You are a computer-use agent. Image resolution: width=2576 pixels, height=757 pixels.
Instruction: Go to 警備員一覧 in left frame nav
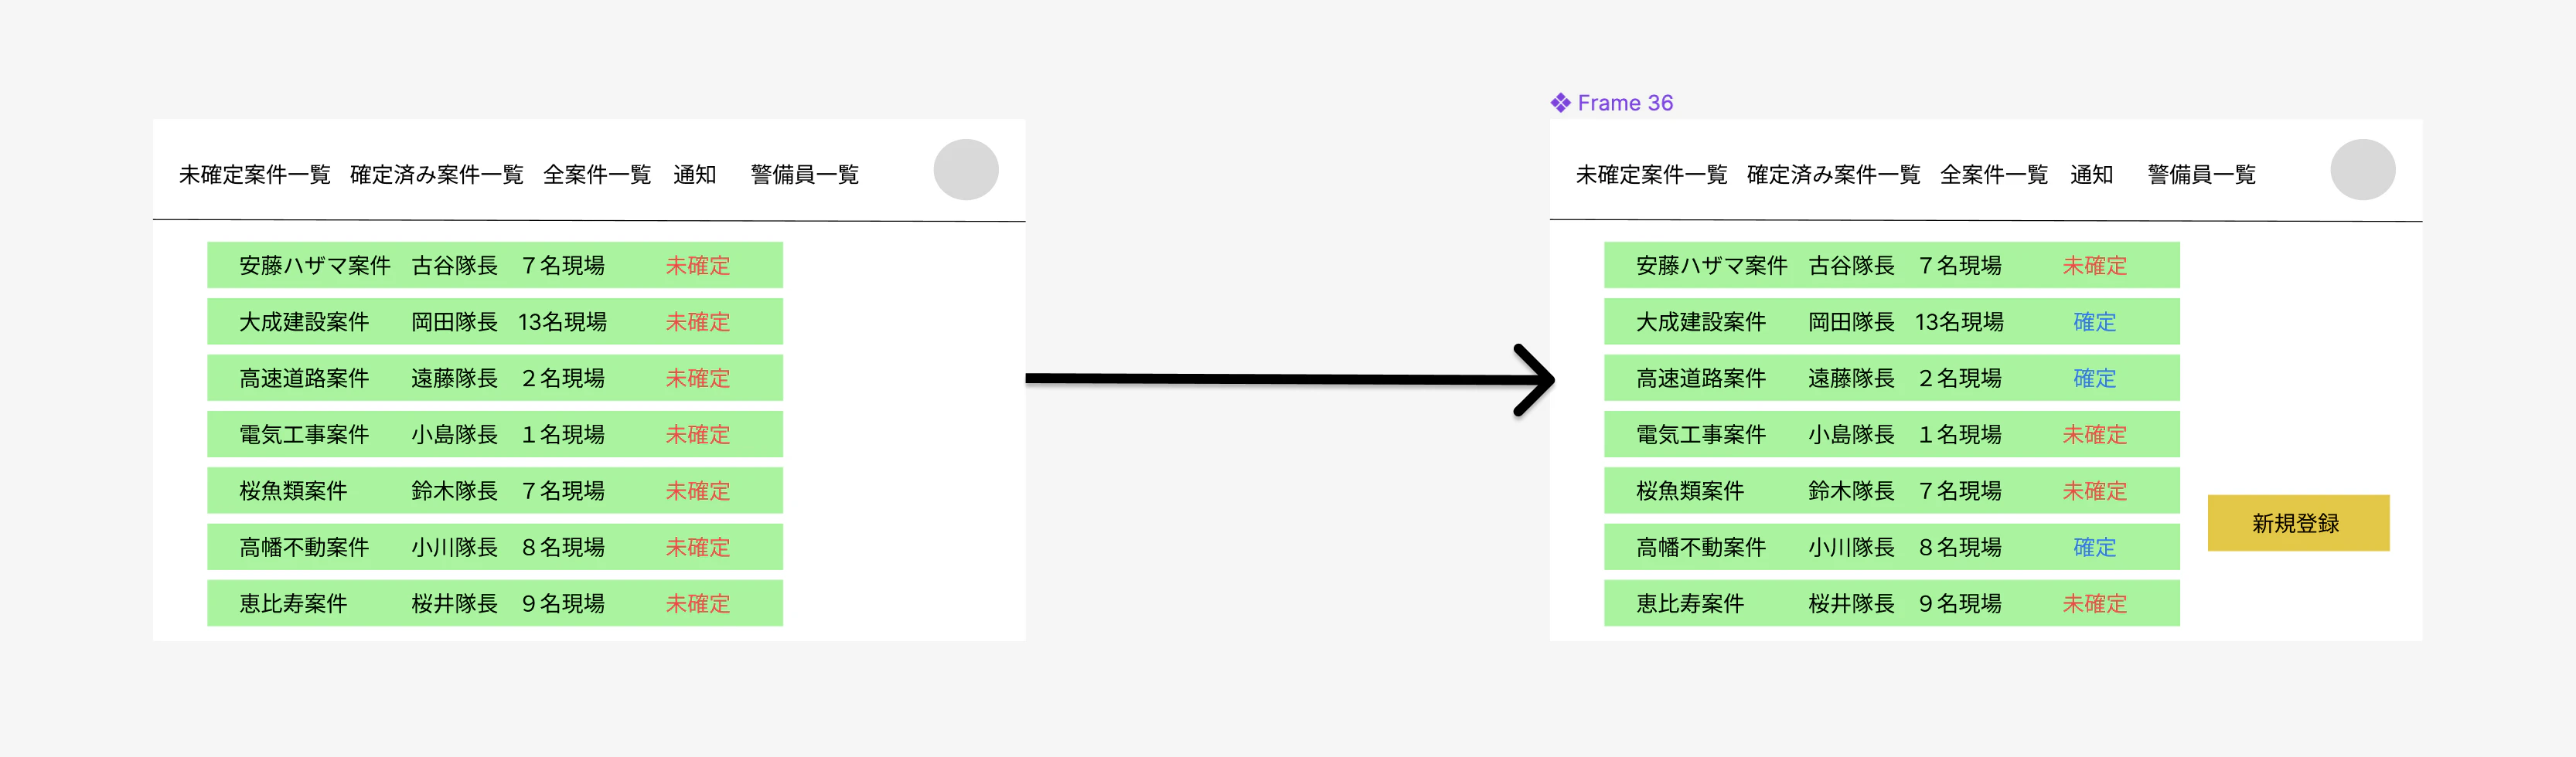point(804,175)
